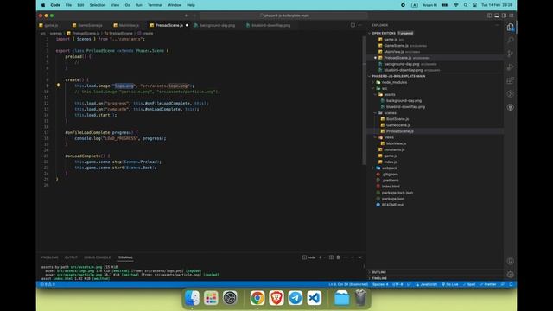
Task: Click the kill terminal trash icon
Action: (x=338, y=257)
